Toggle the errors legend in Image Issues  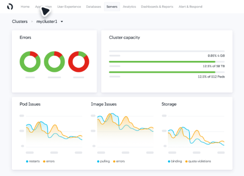pos(119,161)
